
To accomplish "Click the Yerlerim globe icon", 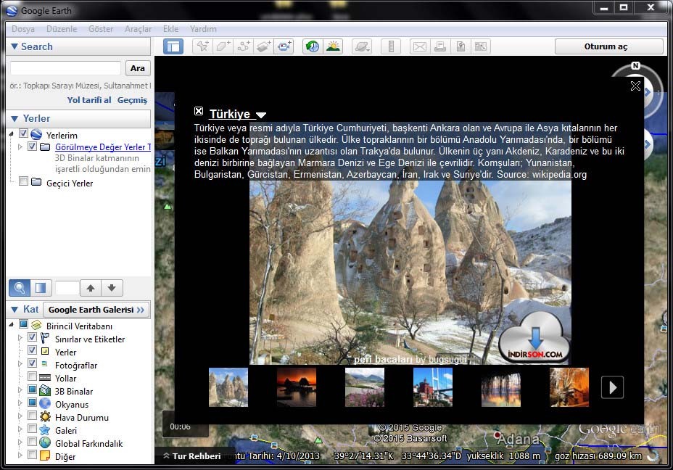I will 36,134.
